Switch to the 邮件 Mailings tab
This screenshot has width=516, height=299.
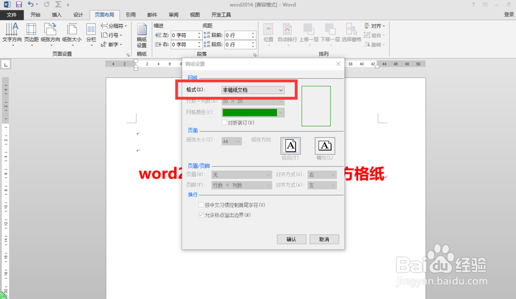coord(152,15)
